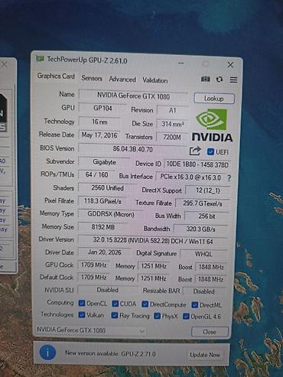Switch to the Sensors tab
The image size is (283, 377).
92,78
